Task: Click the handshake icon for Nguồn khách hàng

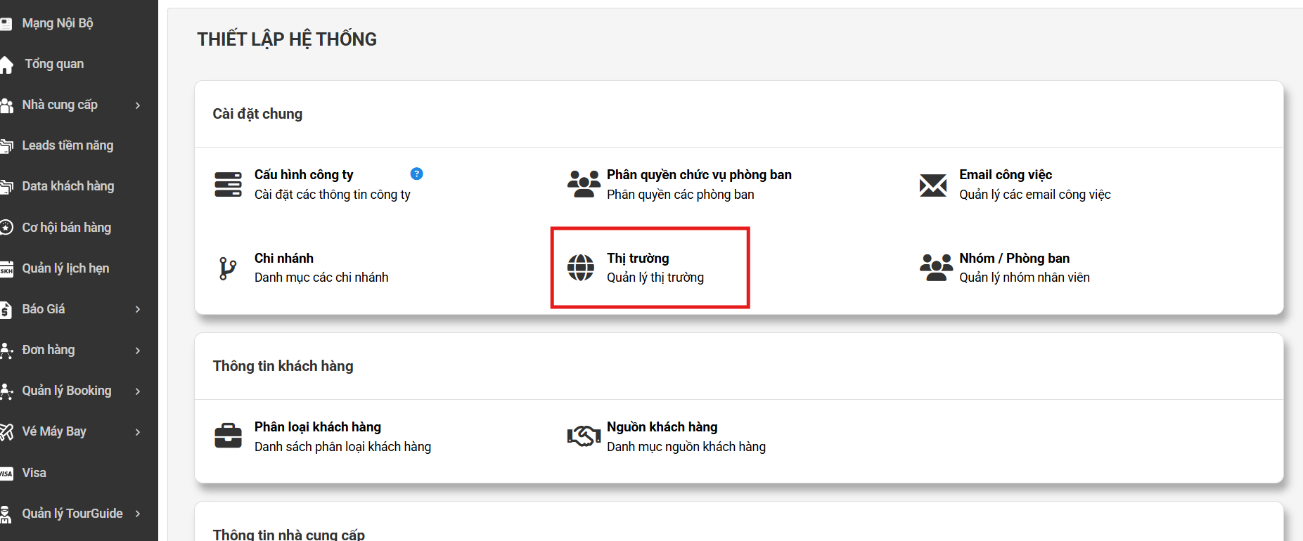Action: (x=584, y=436)
